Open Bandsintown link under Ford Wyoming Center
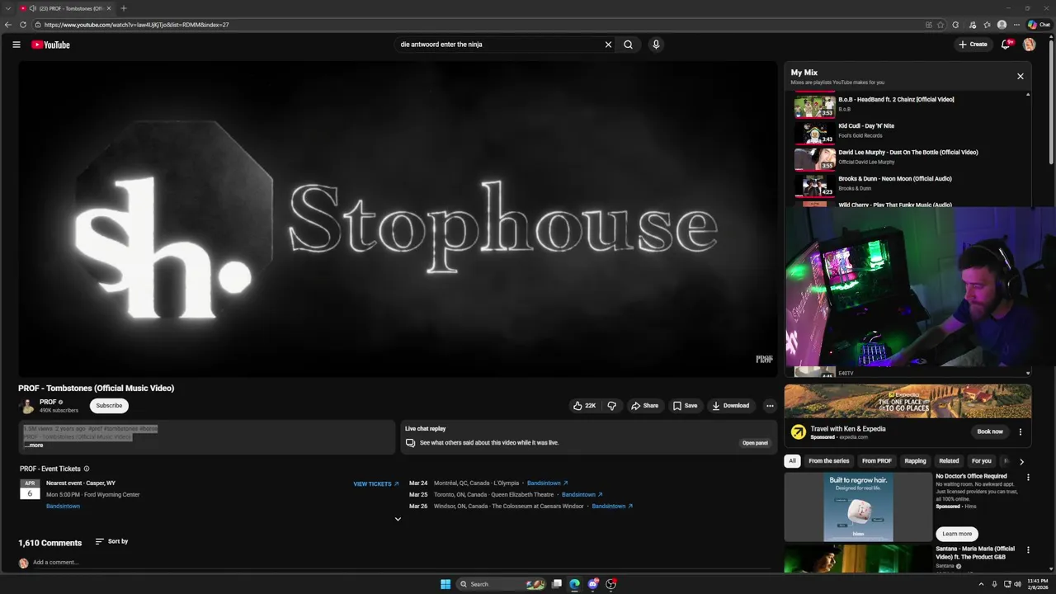The height and width of the screenshot is (594, 1056). click(63, 507)
